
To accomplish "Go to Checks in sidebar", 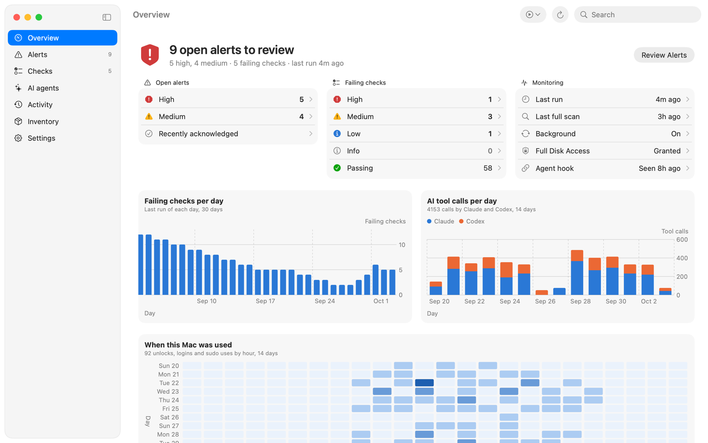I will click(62, 71).
